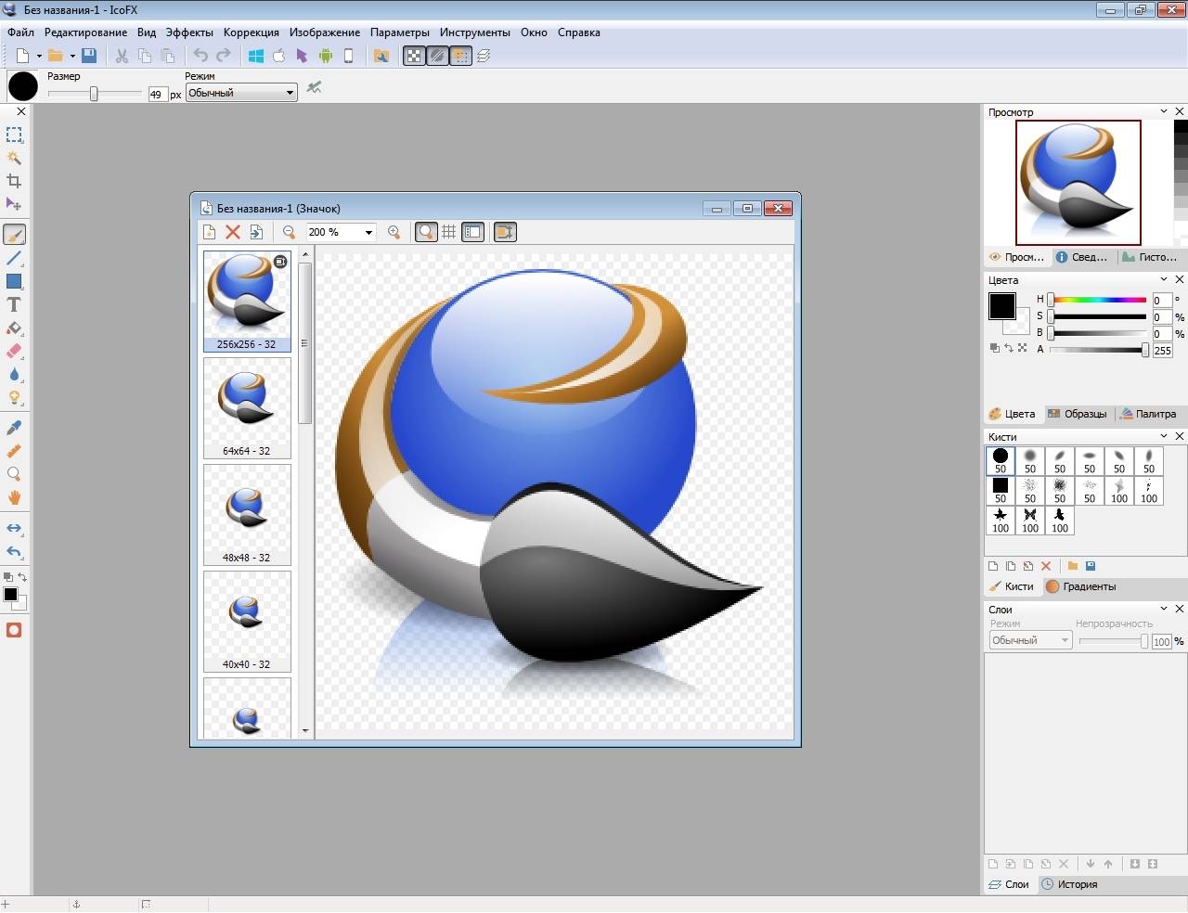Screen dimensions: 1188x913
Task: Click the brush size 49 input field
Action: 157,95
